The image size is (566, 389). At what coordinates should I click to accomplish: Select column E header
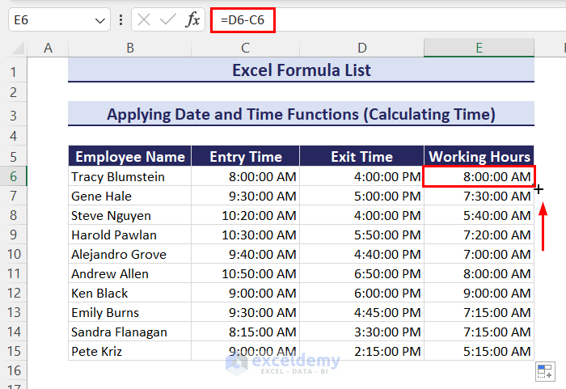(x=479, y=48)
